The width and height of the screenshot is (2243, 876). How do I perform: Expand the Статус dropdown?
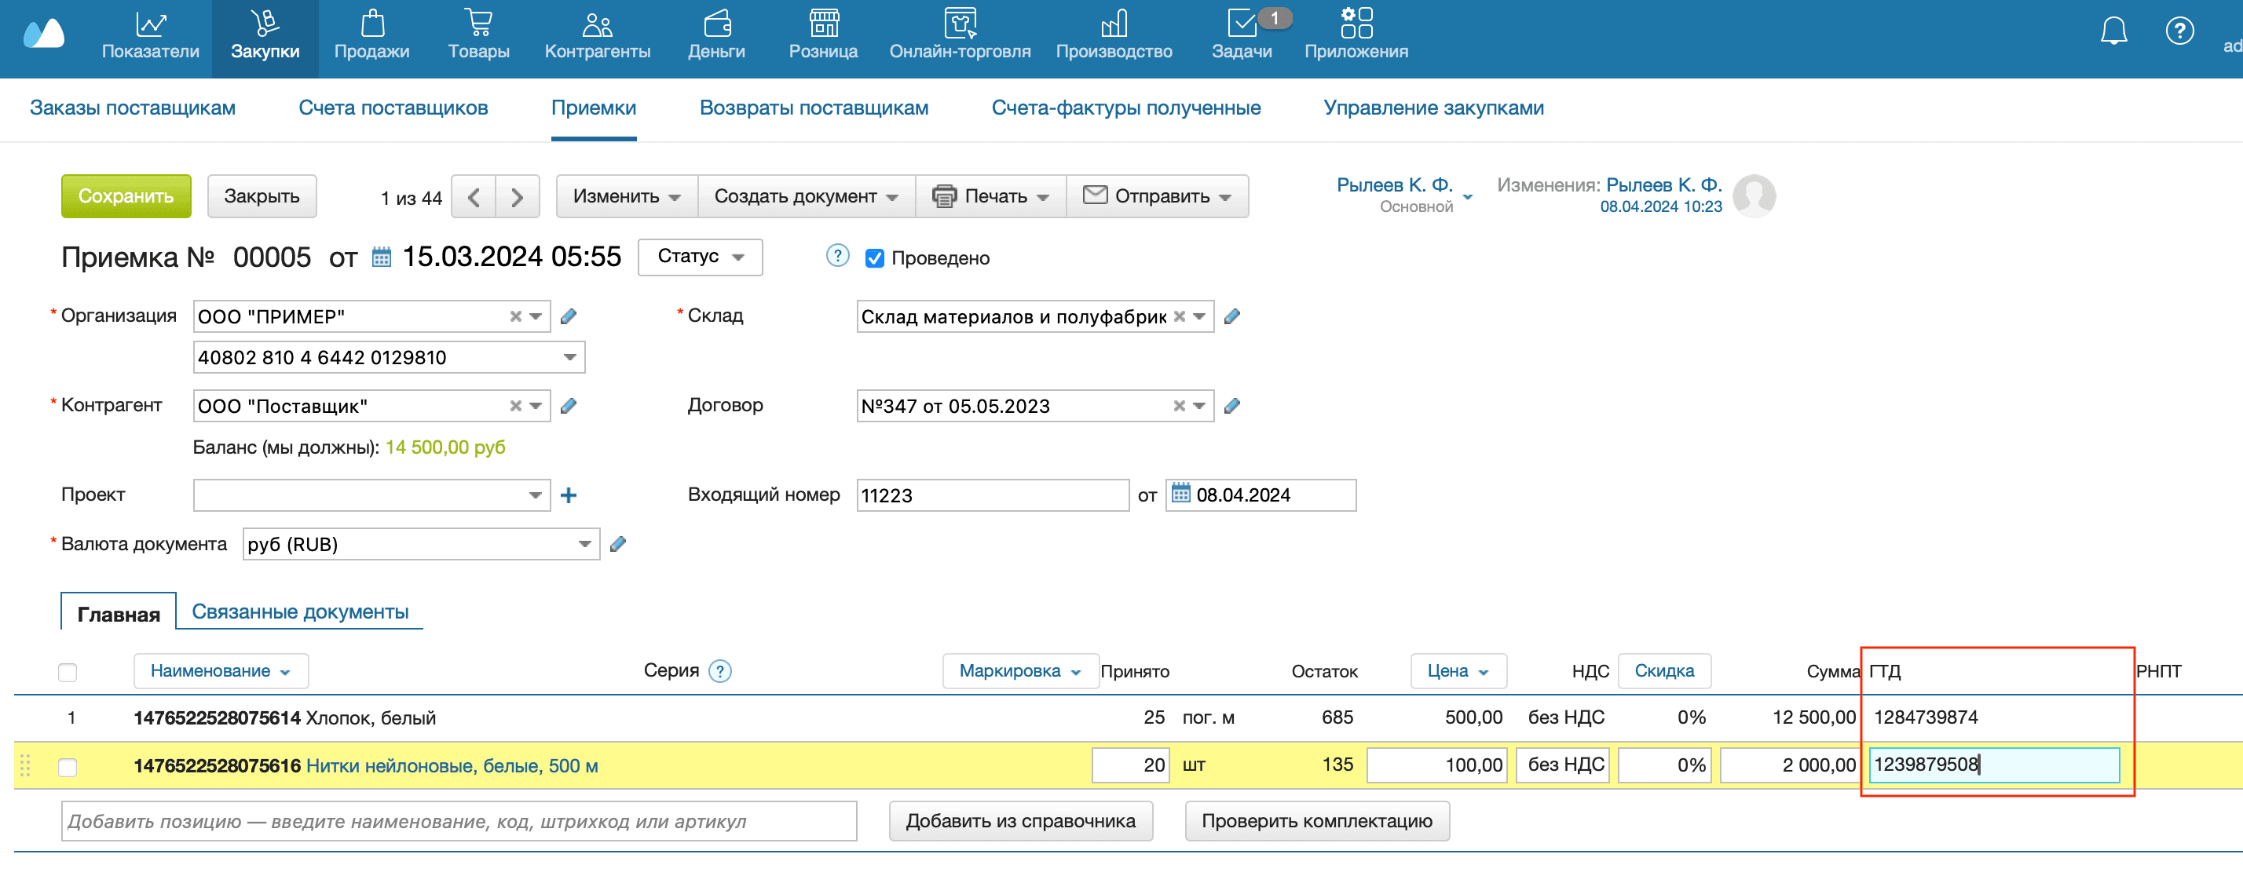pyautogui.click(x=699, y=257)
